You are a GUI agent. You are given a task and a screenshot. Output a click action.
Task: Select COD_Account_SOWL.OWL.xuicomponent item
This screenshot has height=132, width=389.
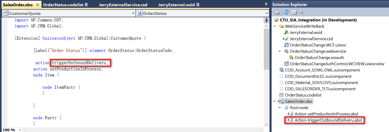(x=322, y=70)
